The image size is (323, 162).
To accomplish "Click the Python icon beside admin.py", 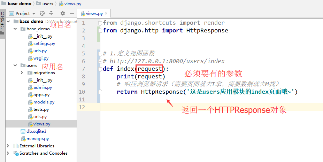I will point(30,87).
